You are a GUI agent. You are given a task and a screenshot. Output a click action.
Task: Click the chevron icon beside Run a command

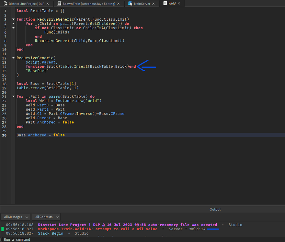coord(1,239)
